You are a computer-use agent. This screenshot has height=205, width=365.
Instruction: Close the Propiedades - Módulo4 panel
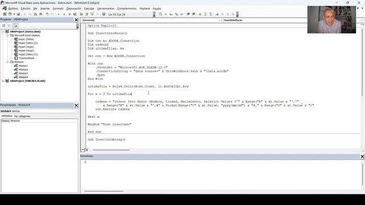coord(76,105)
